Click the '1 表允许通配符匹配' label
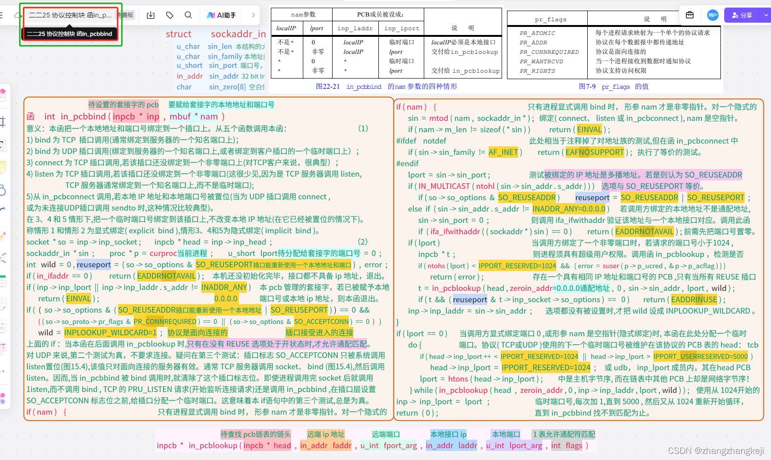This screenshot has width=771, height=460. (564, 434)
